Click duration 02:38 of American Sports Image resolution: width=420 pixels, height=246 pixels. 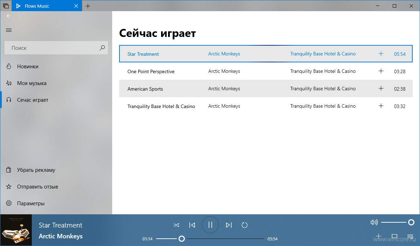tap(400, 89)
